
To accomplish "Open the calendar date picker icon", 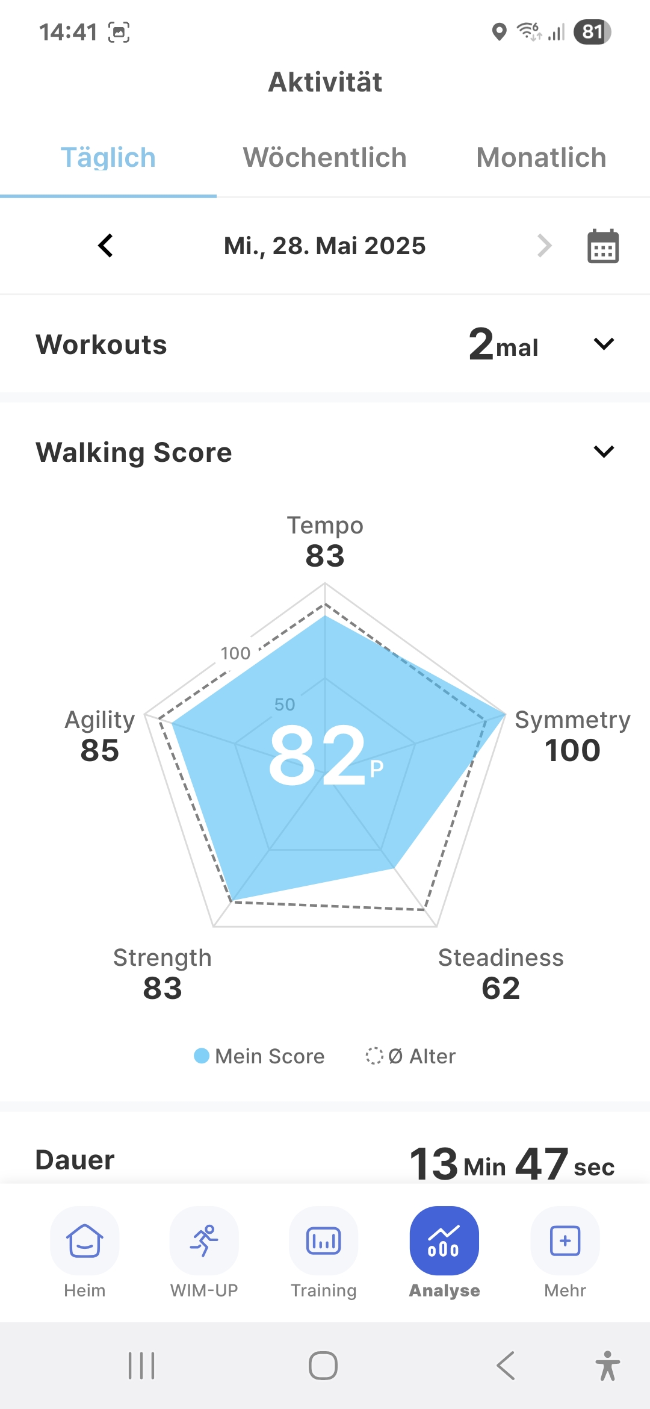I will pos(603,246).
